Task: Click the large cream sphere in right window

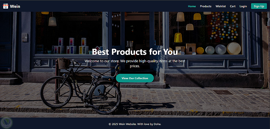Action: click(234, 48)
